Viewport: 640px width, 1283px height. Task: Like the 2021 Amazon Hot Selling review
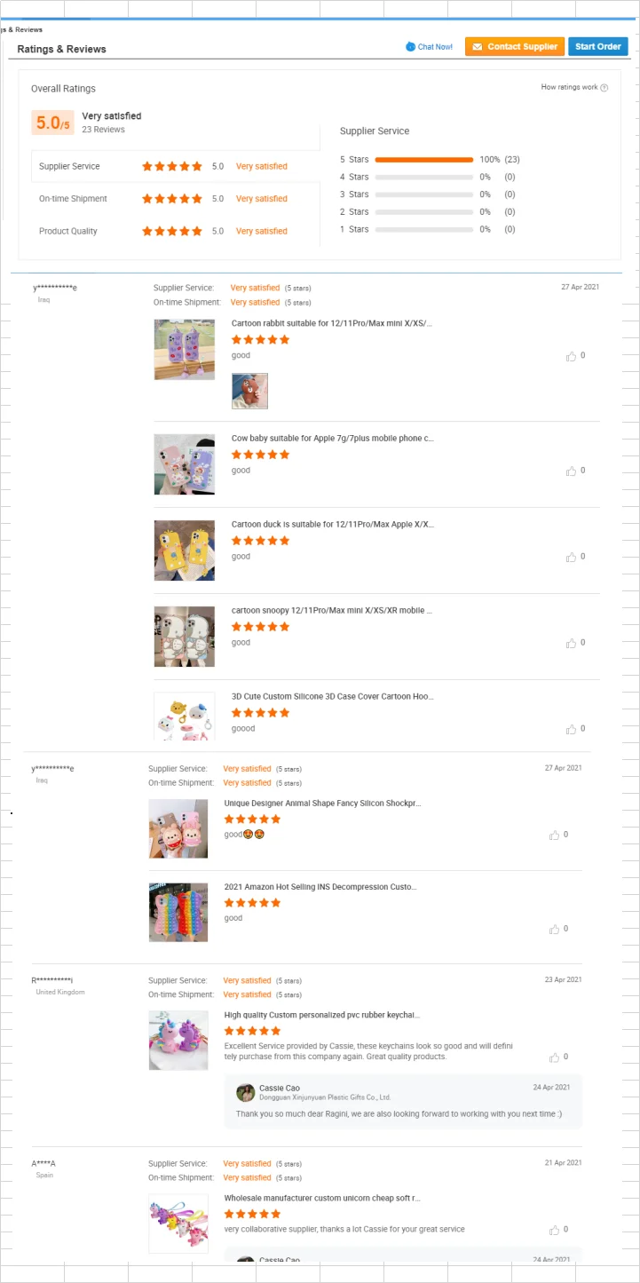tap(554, 930)
